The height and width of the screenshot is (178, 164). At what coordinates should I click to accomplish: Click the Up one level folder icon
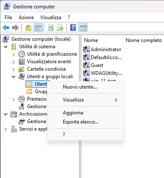[x=28, y=27]
